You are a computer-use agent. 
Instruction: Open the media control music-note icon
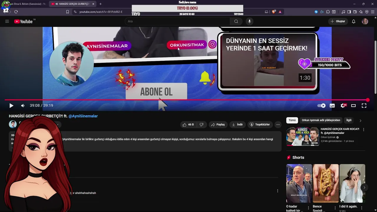tap(343, 12)
